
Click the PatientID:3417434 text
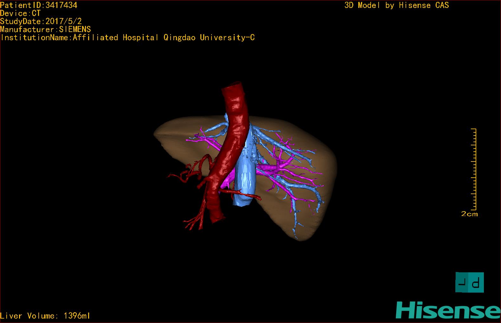pyautogui.click(x=39, y=5)
